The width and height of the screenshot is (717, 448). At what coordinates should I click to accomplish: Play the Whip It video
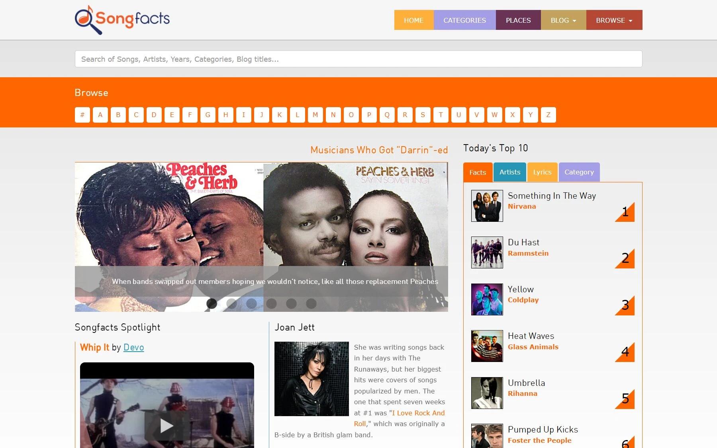point(167,425)
